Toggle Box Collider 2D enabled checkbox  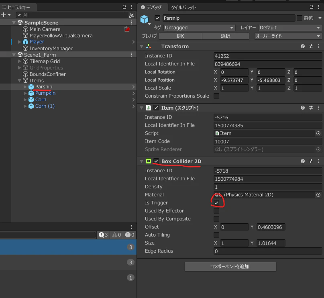pyautogui.click(x=156, y=161)
